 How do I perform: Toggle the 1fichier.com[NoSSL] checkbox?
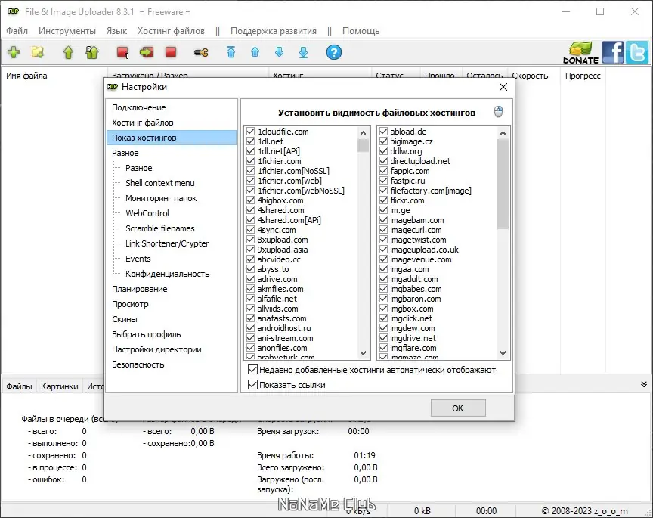tap(251, 171)
